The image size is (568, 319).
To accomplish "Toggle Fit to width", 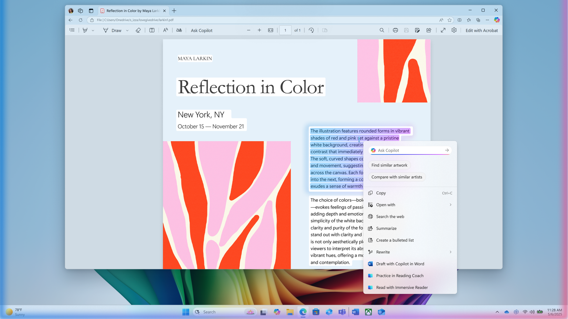I will coord(271,30).
